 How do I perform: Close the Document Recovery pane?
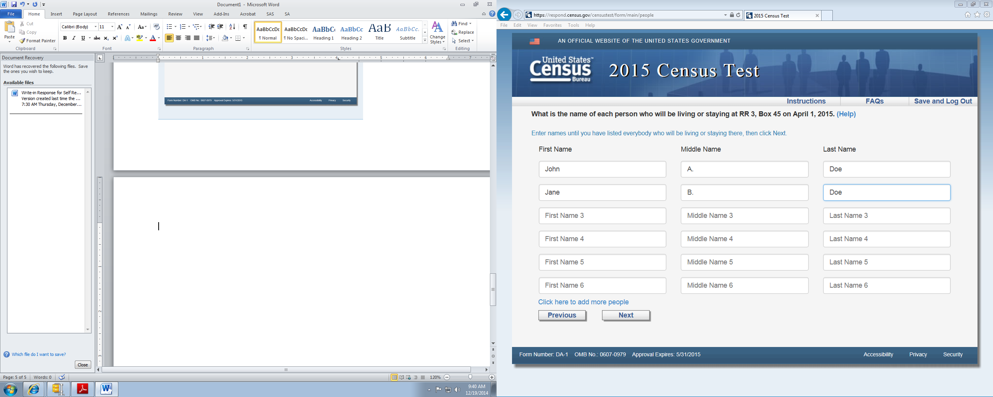83,365
